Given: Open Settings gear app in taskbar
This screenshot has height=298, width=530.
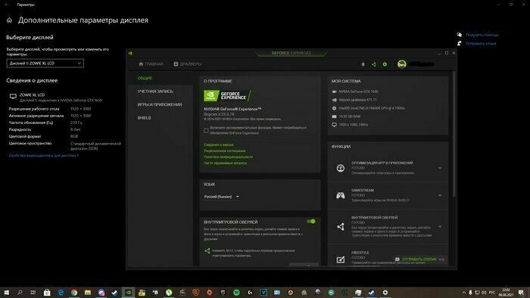Looking at the screenshot, I should pos(385,292).
